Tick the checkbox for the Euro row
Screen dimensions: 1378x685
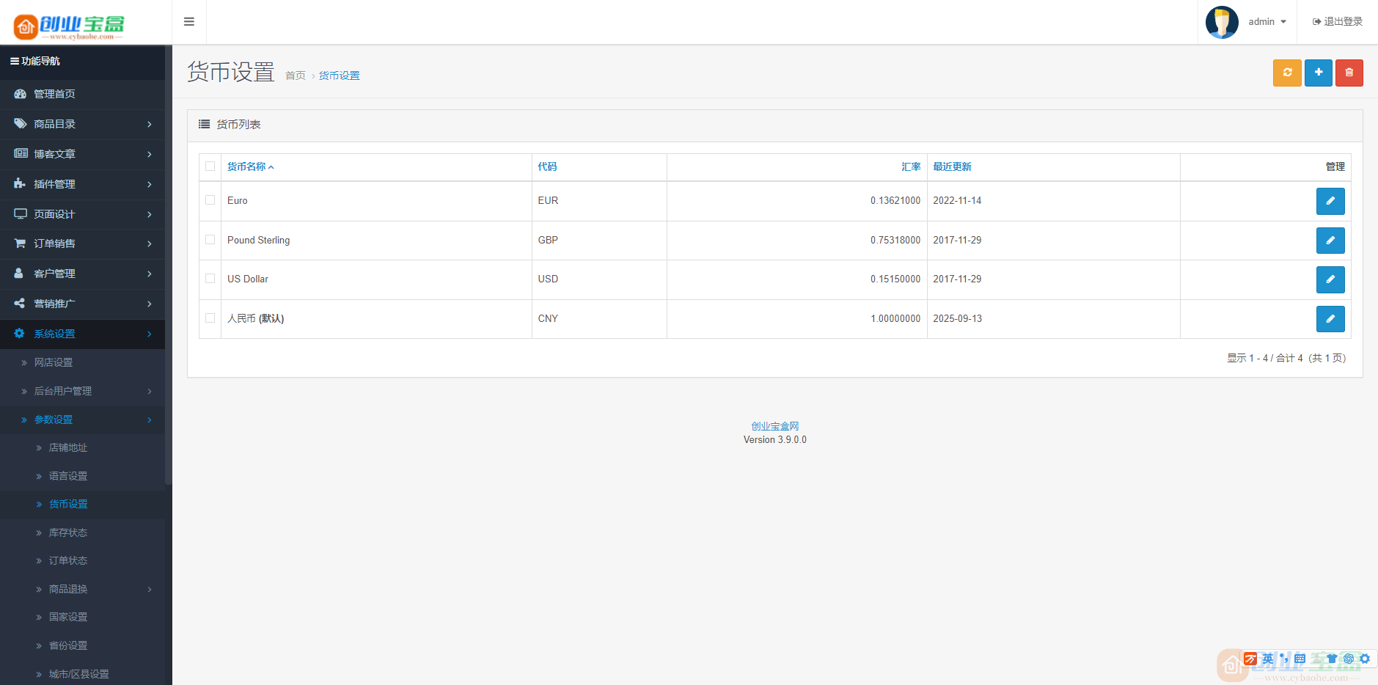point(210,200)
